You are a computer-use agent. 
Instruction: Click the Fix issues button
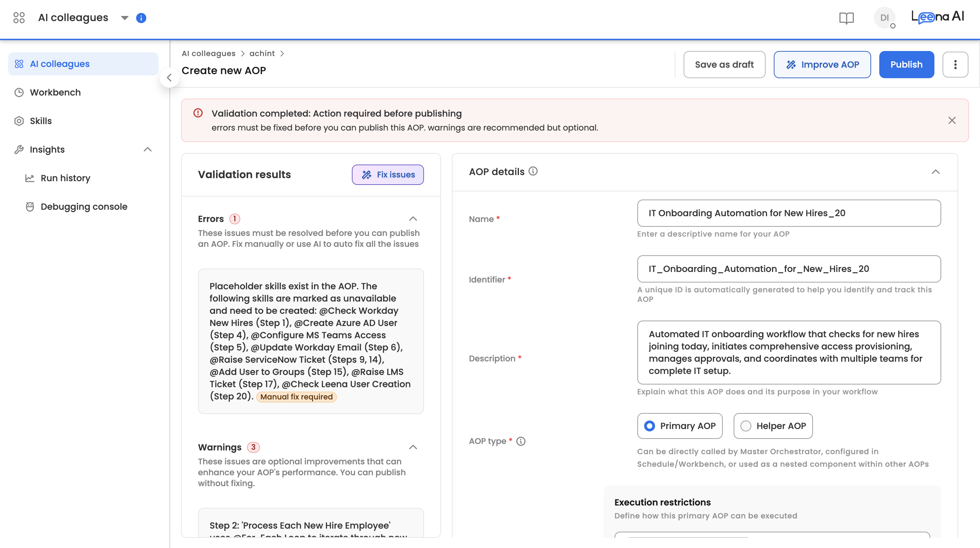tap(388, 174)
